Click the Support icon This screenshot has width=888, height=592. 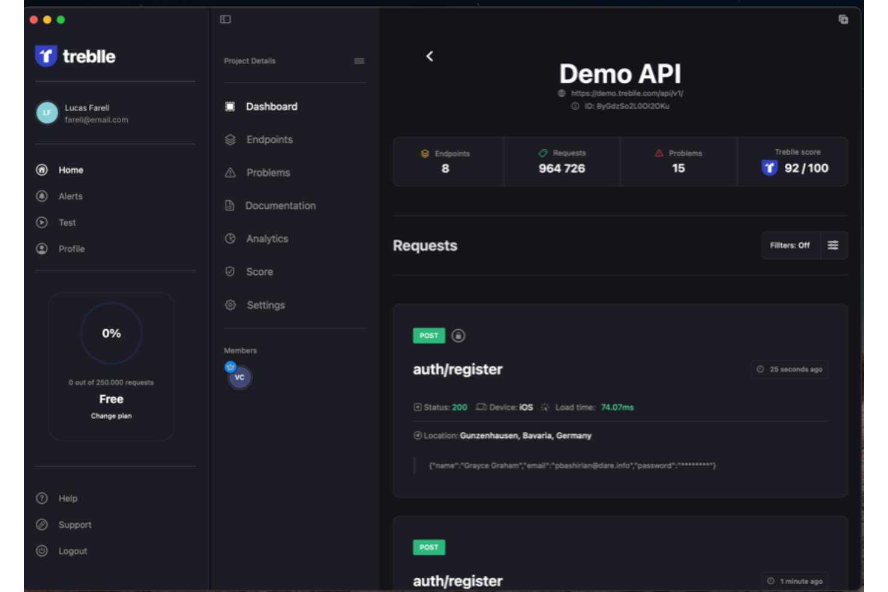coord(42,524)
